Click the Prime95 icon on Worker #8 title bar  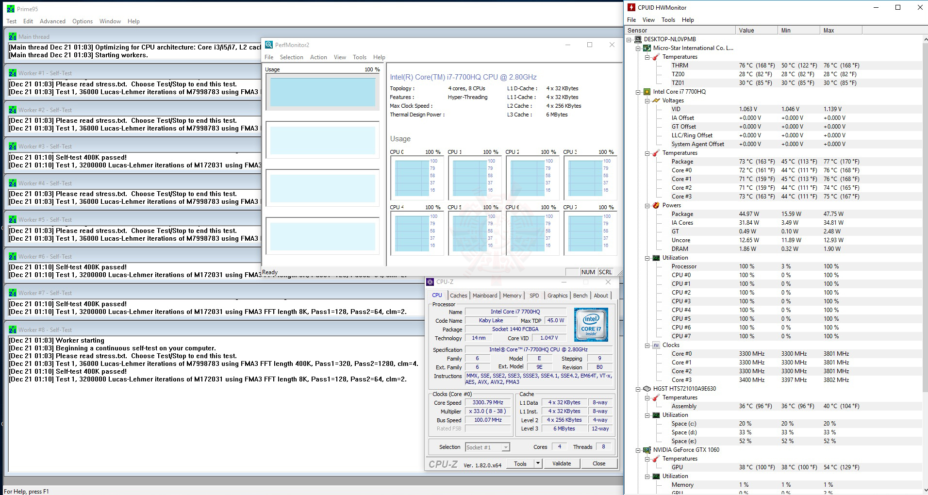(x=12, y=330)
